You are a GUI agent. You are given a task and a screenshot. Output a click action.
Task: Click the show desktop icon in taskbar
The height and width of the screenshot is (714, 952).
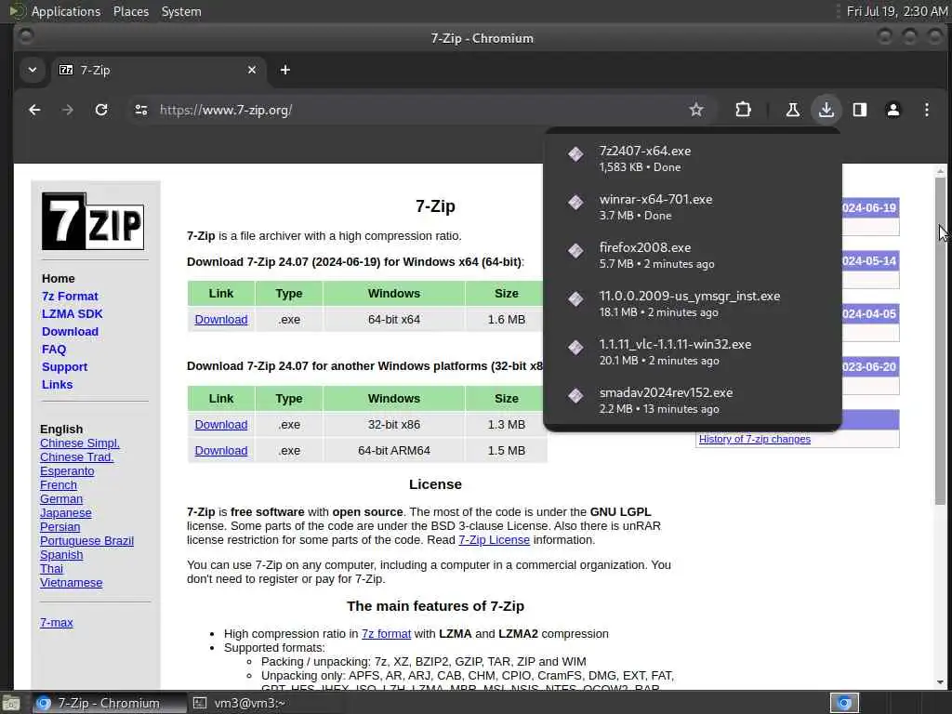11,704
